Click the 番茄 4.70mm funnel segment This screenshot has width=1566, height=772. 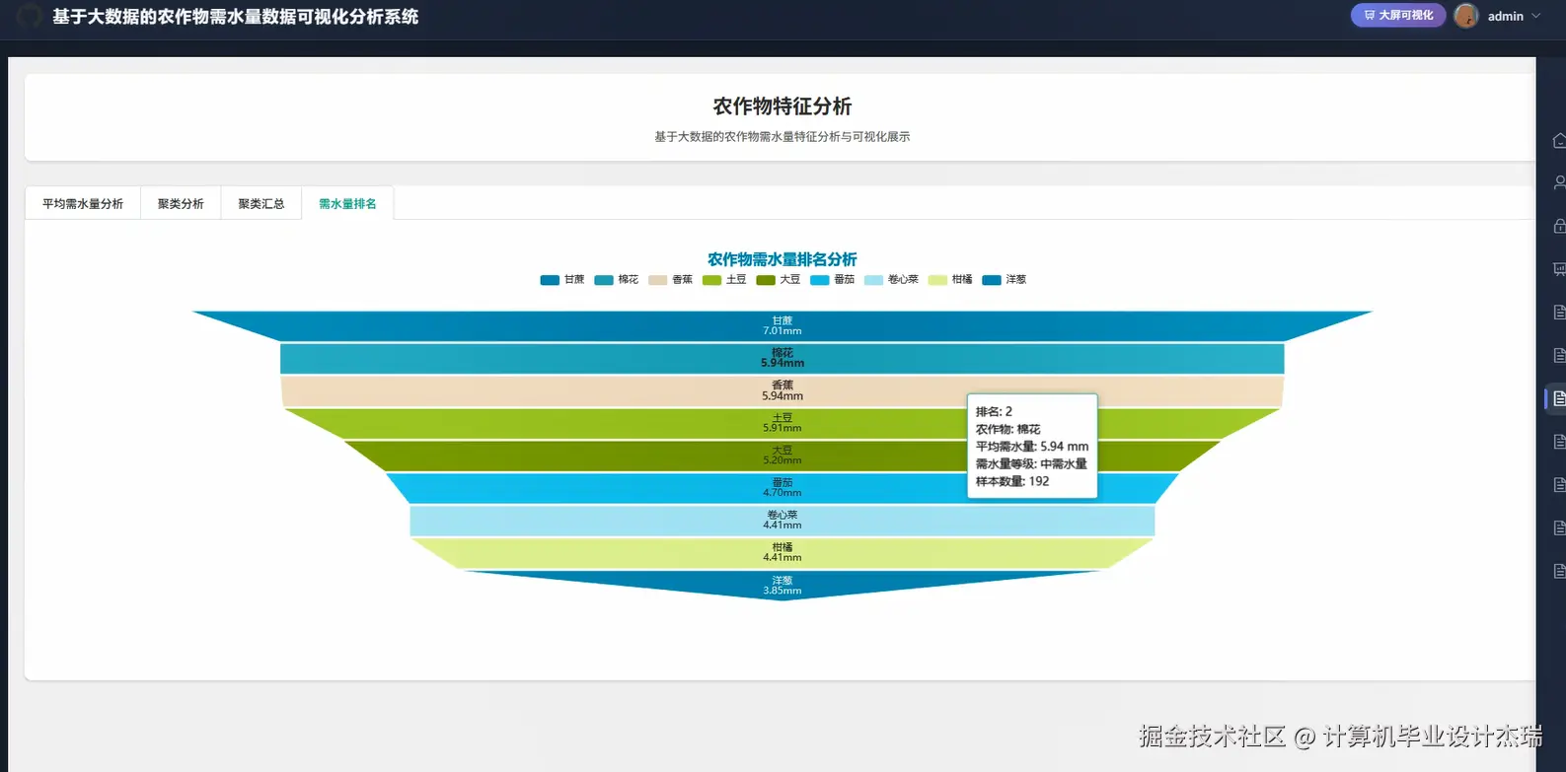[x=783, y=488]
